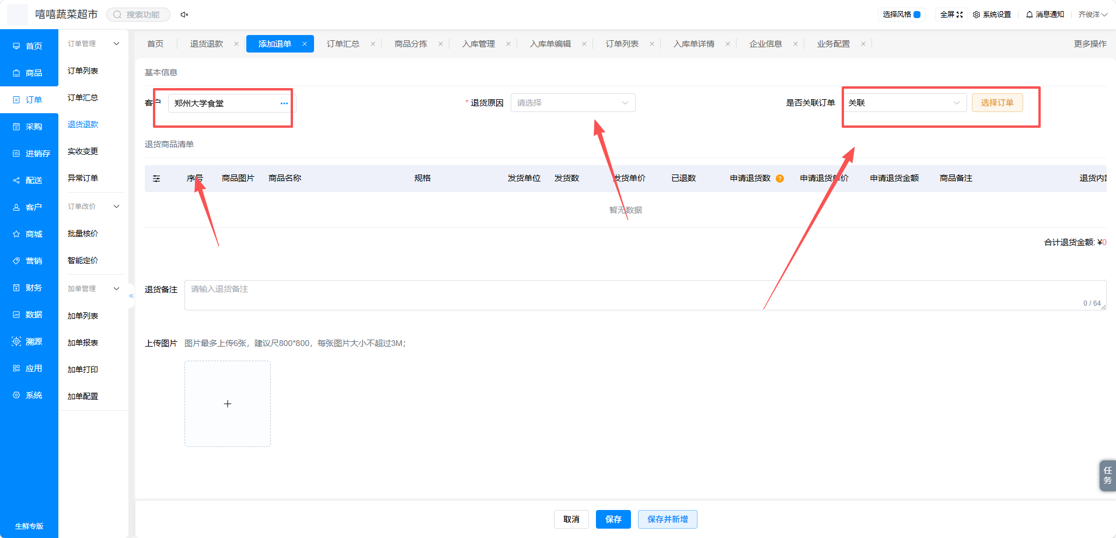Switch to the 入库管理 tab
The width and height of the screenshot is (1116, 538).
pyautogui.click(x=478, y=44)
